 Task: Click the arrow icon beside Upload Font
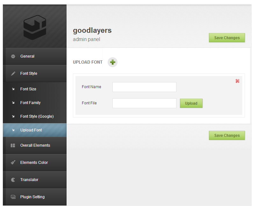click(13, 130)
